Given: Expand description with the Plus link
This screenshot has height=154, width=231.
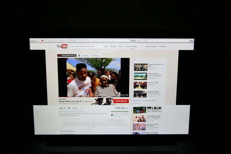Looking at the screenshot, I should 94,127.
